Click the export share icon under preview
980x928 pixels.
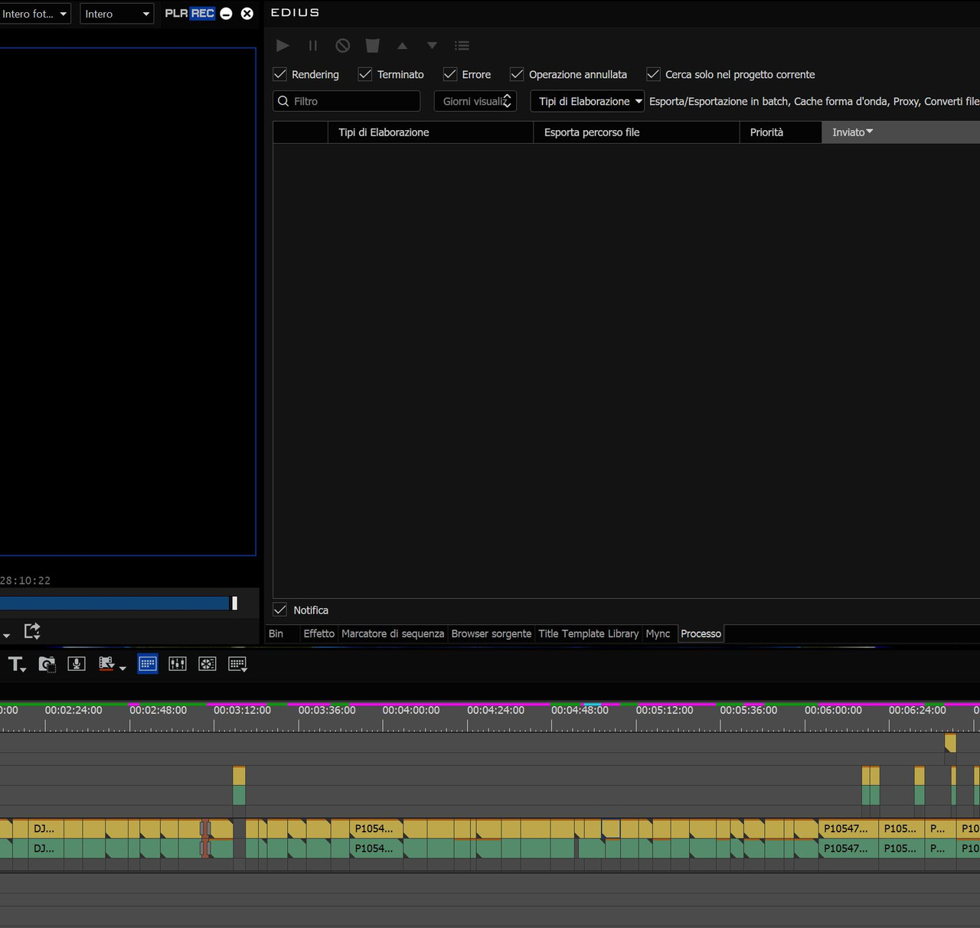[32, 630]
